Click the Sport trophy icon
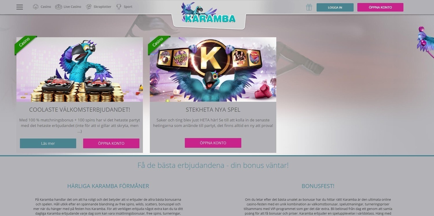Viewport: 434px width, 216px height. tap(119, 7)
